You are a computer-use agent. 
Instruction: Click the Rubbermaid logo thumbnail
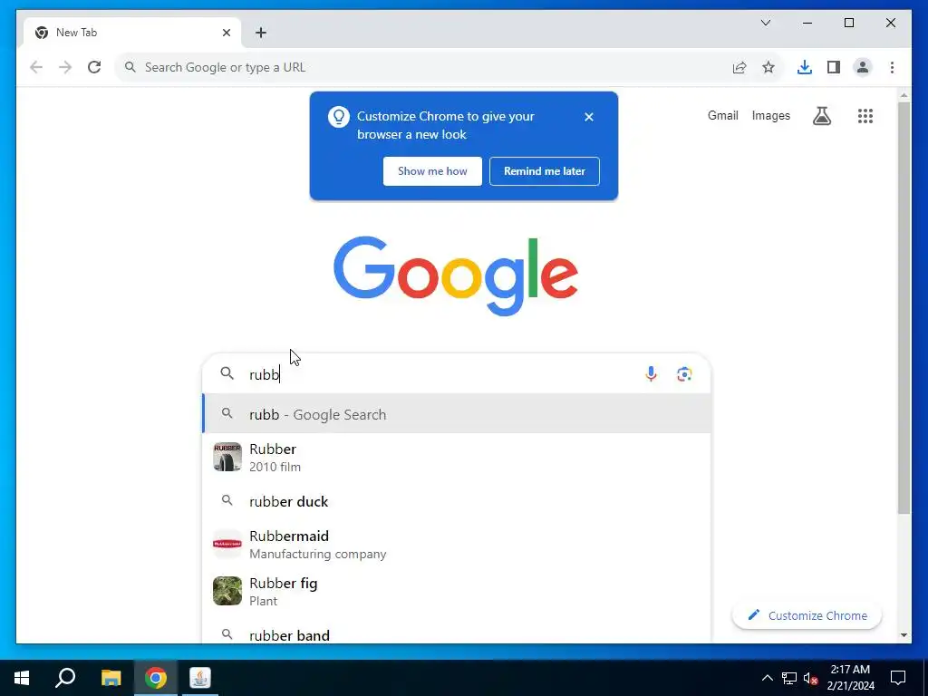[227, 544]
